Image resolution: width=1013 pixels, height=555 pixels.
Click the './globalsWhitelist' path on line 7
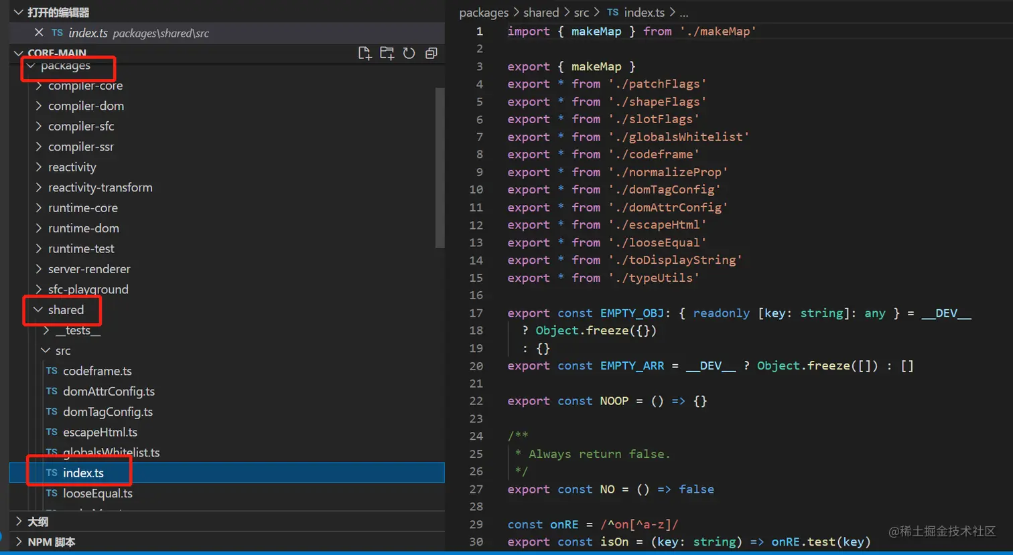[x=679, y=137]
